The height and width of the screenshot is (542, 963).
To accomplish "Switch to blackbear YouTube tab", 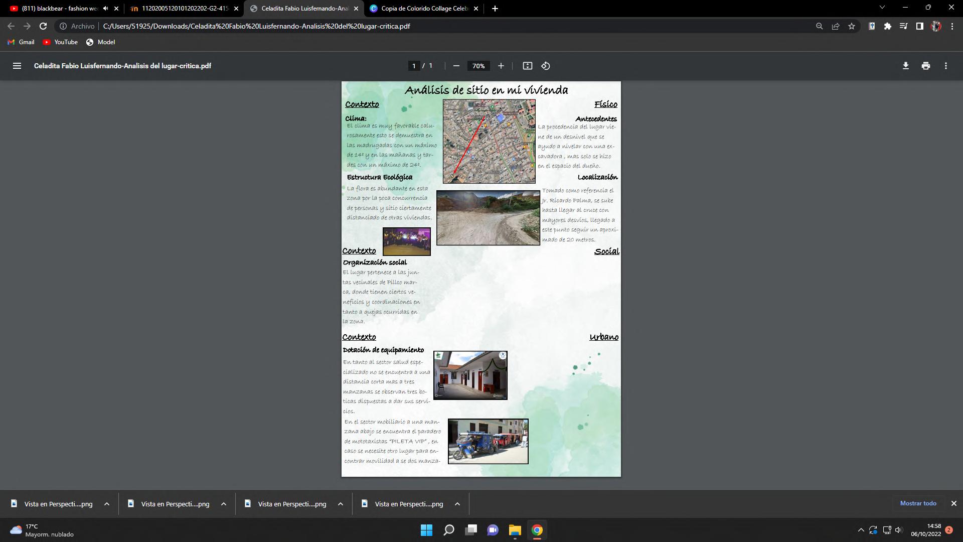I will pos(58,9).
